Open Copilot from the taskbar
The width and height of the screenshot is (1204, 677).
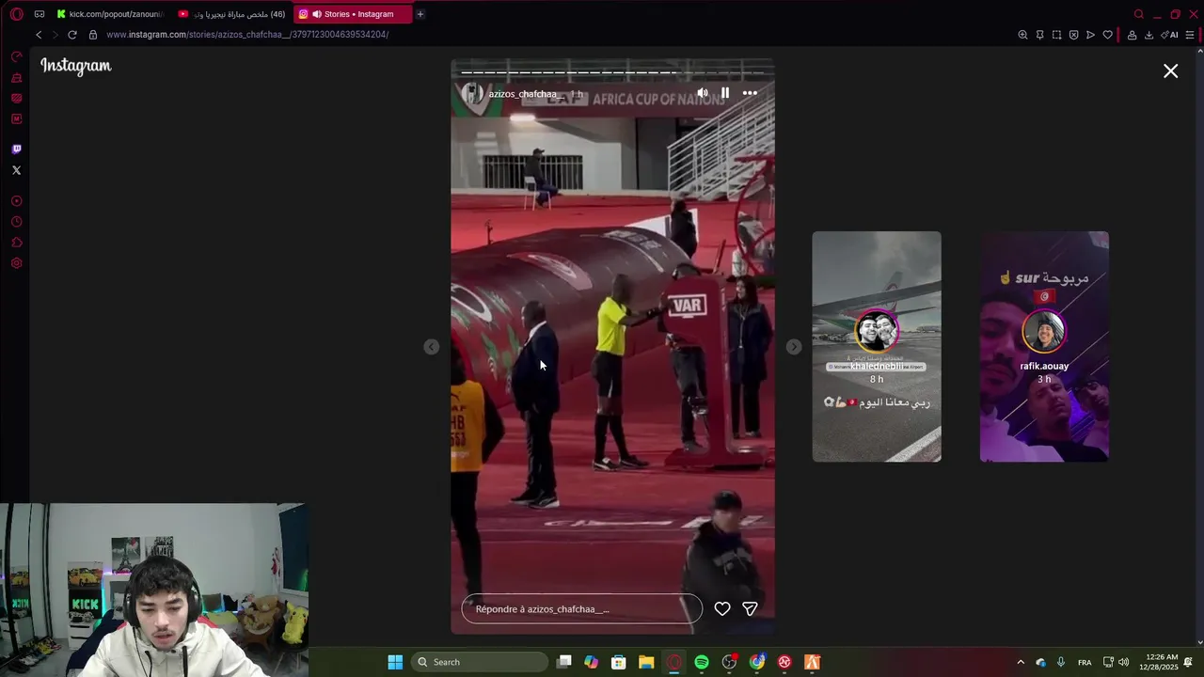pos(591,662)
